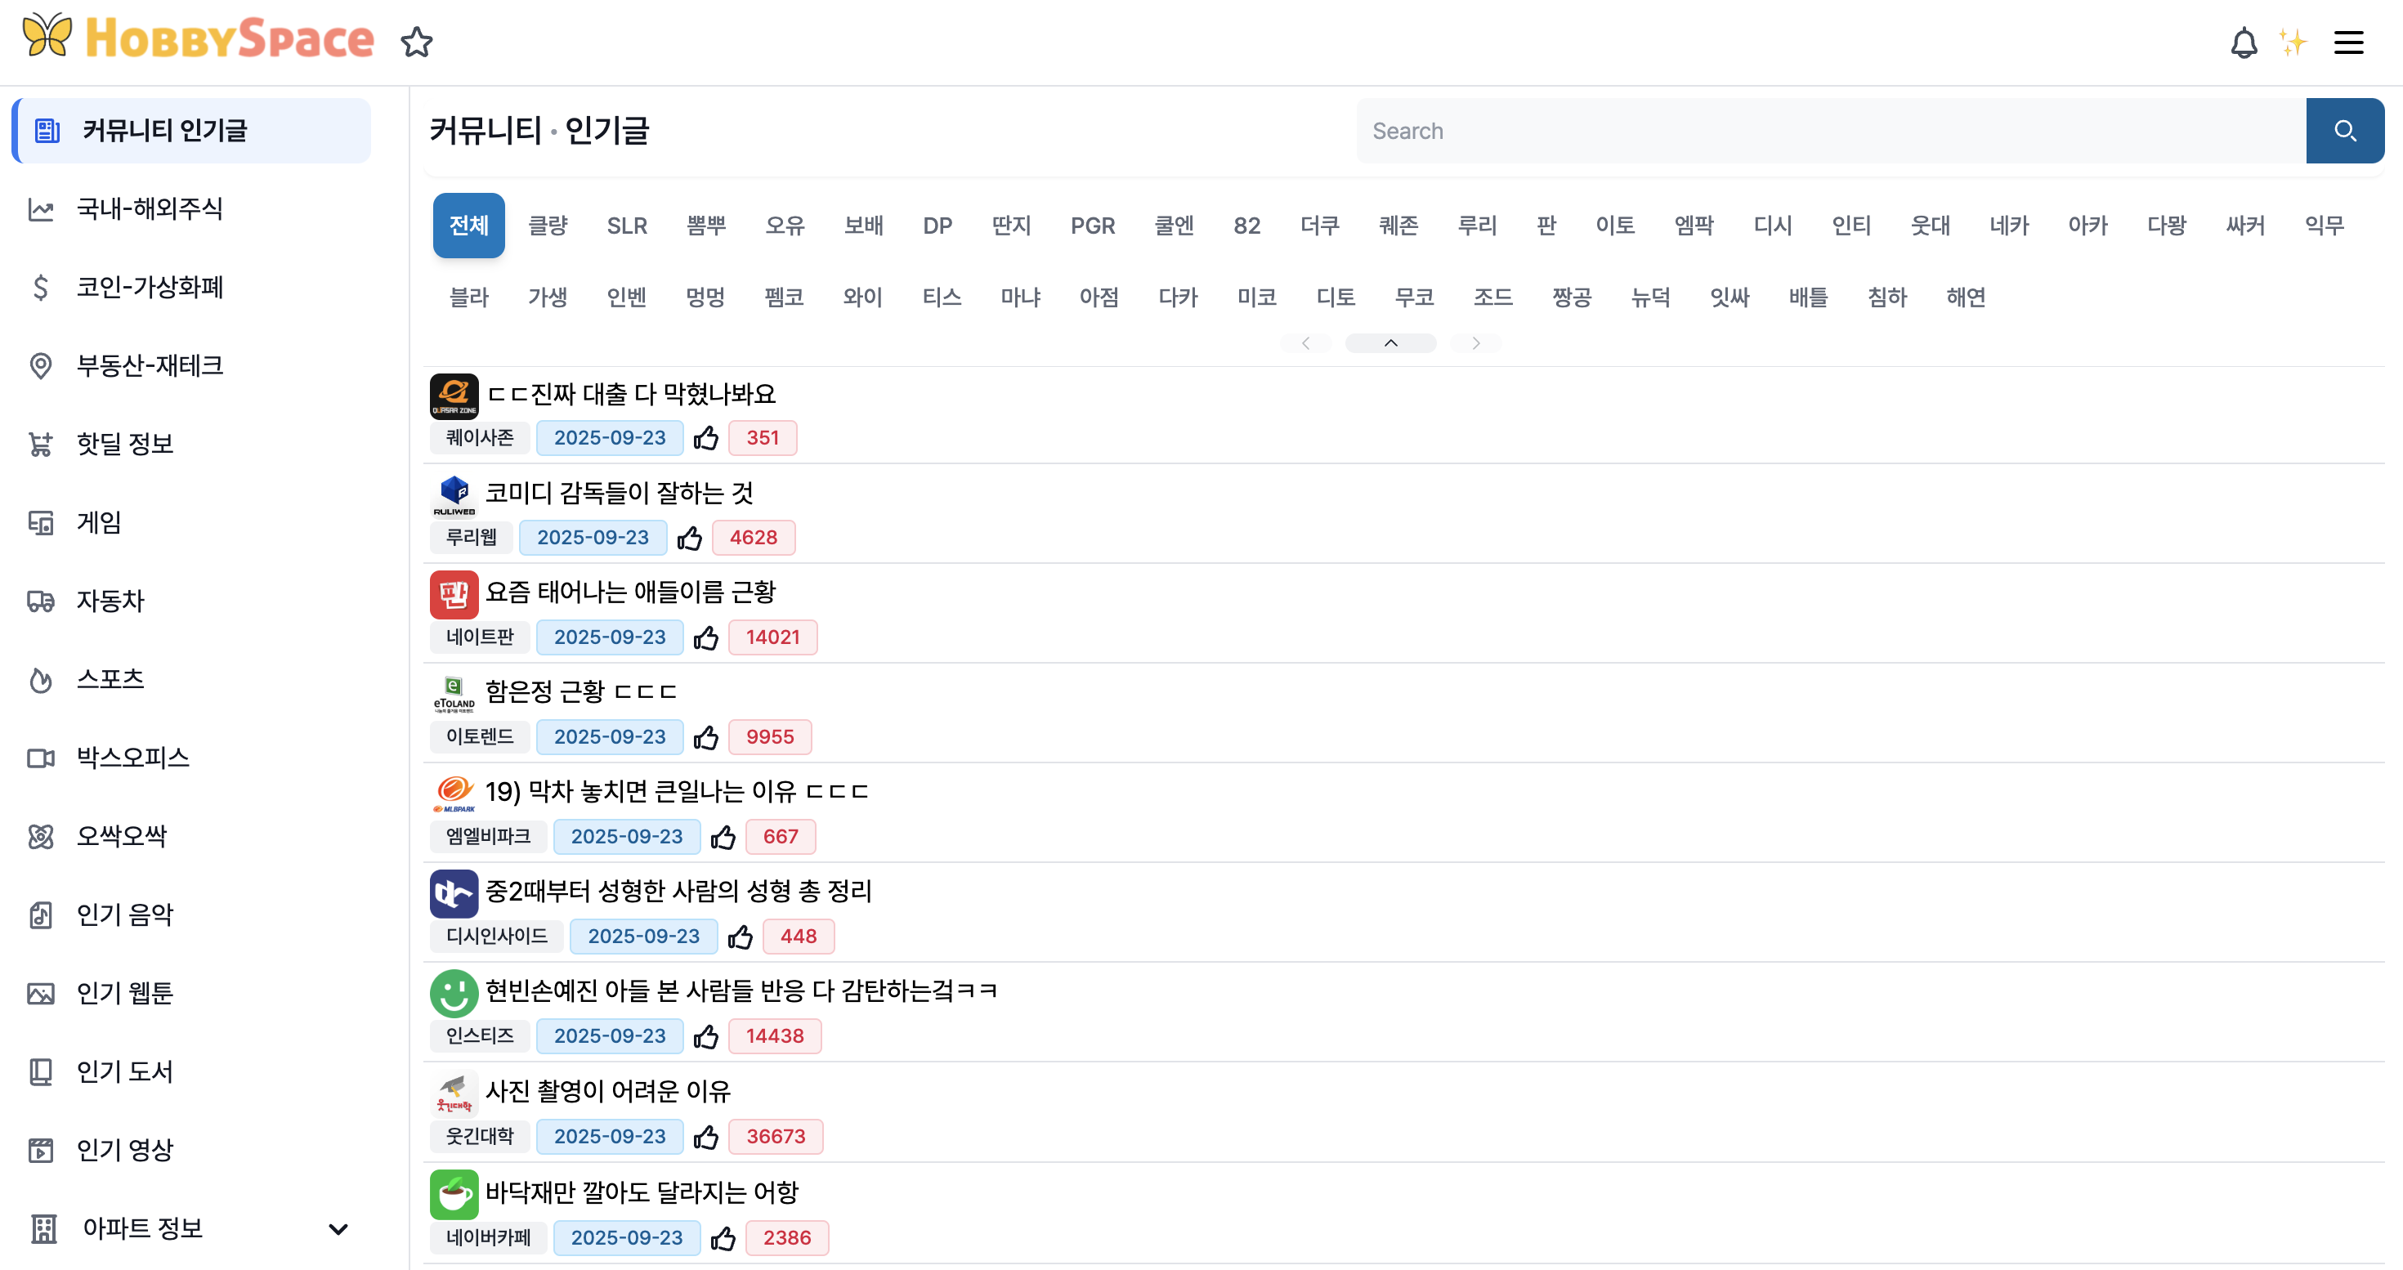Click the star favorite icon
2403x1270 pixels.
pyautogui.click(x=416, y=42)
